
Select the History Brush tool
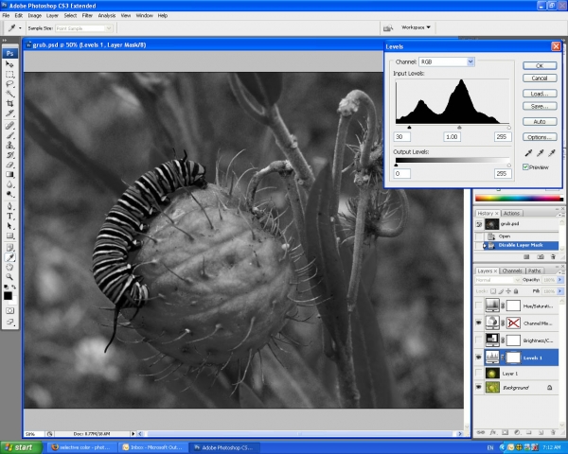9,155
